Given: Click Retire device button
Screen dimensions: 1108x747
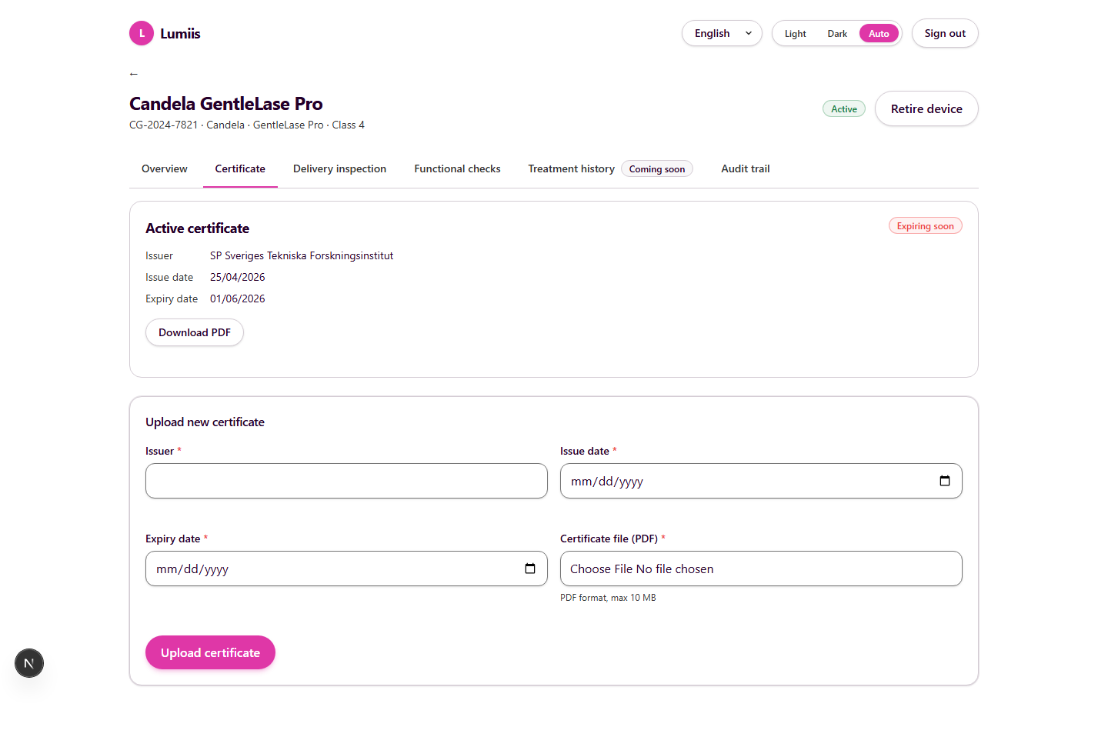Looking at the screenshot, I should 926,108.
